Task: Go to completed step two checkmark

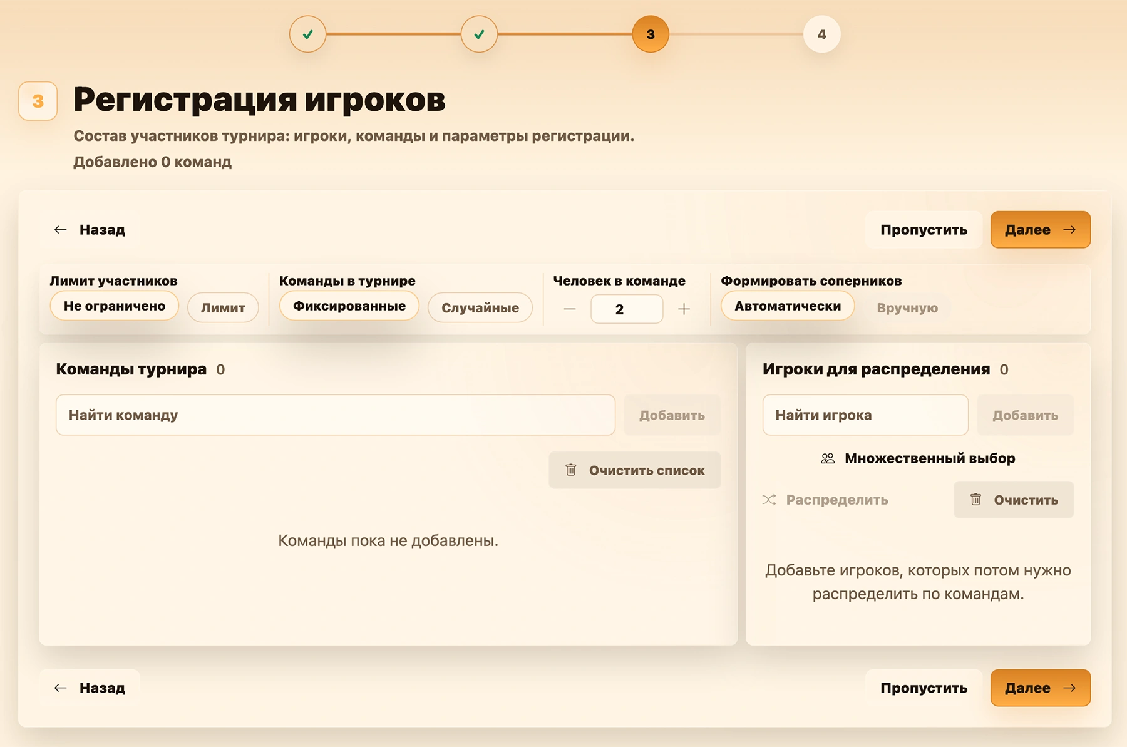Action: (x=479, y=34)
